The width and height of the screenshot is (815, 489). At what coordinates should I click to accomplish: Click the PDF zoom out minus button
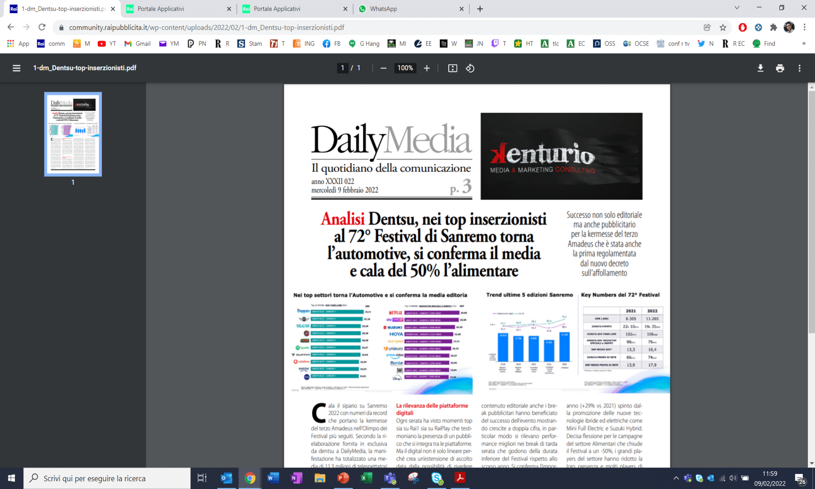383,68
